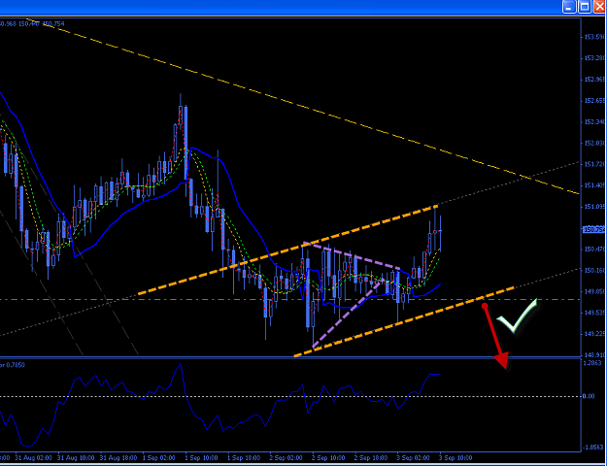Click the 153.59 price axis label
Image resolution: width=607 pixels, height=466 pixels.
point(595,37)
